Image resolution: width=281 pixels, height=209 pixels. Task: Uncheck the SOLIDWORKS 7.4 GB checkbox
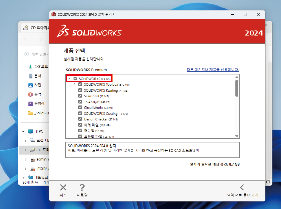point(75,79)
